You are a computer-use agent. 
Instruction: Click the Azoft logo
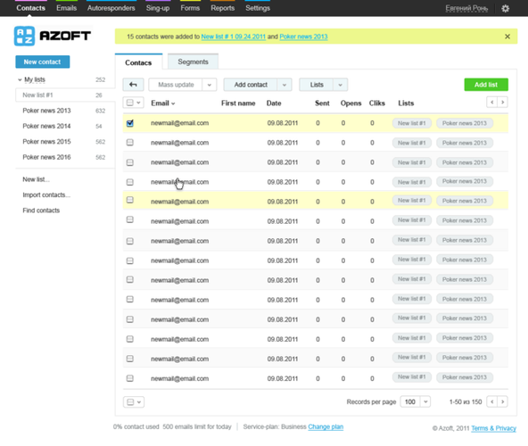[x=53, y=36]
